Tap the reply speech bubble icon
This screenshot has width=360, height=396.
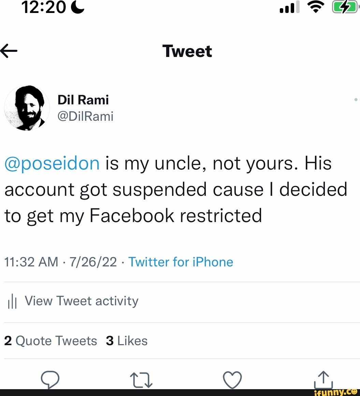coord(50,380)
